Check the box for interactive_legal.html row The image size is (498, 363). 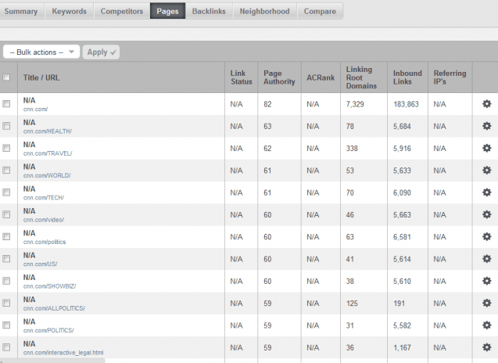coord(6,347)
